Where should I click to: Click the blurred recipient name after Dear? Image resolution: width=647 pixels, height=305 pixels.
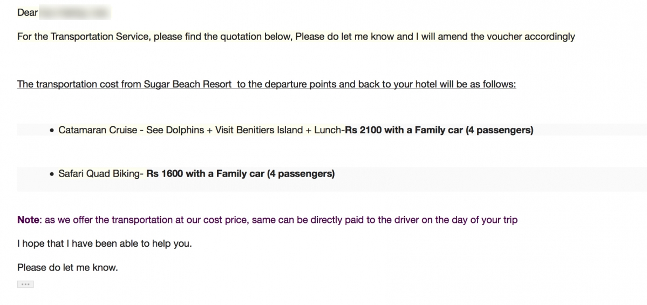click(75, 13)
